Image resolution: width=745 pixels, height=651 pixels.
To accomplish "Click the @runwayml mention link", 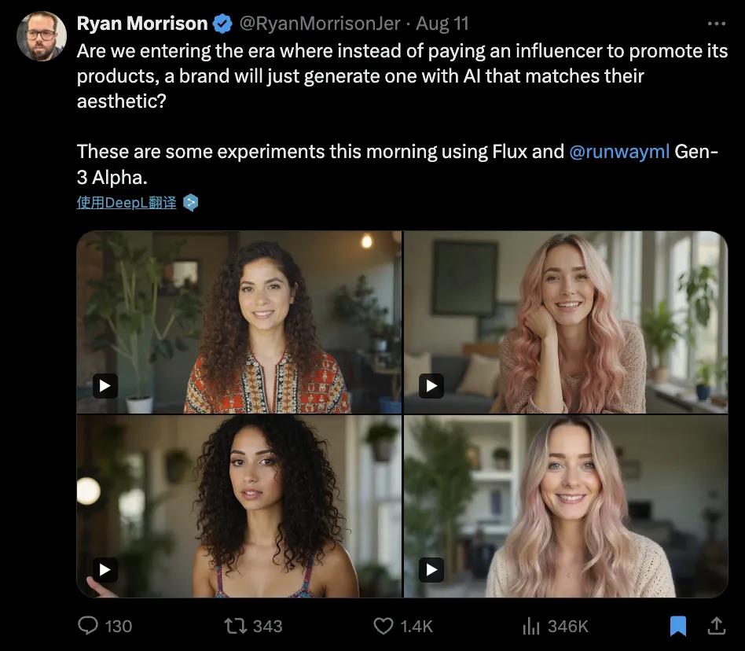I will 619,151.
